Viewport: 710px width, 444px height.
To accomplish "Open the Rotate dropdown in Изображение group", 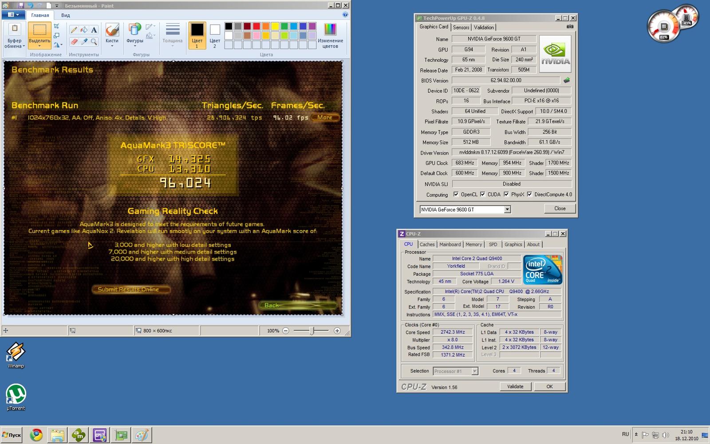I will 58,45.
